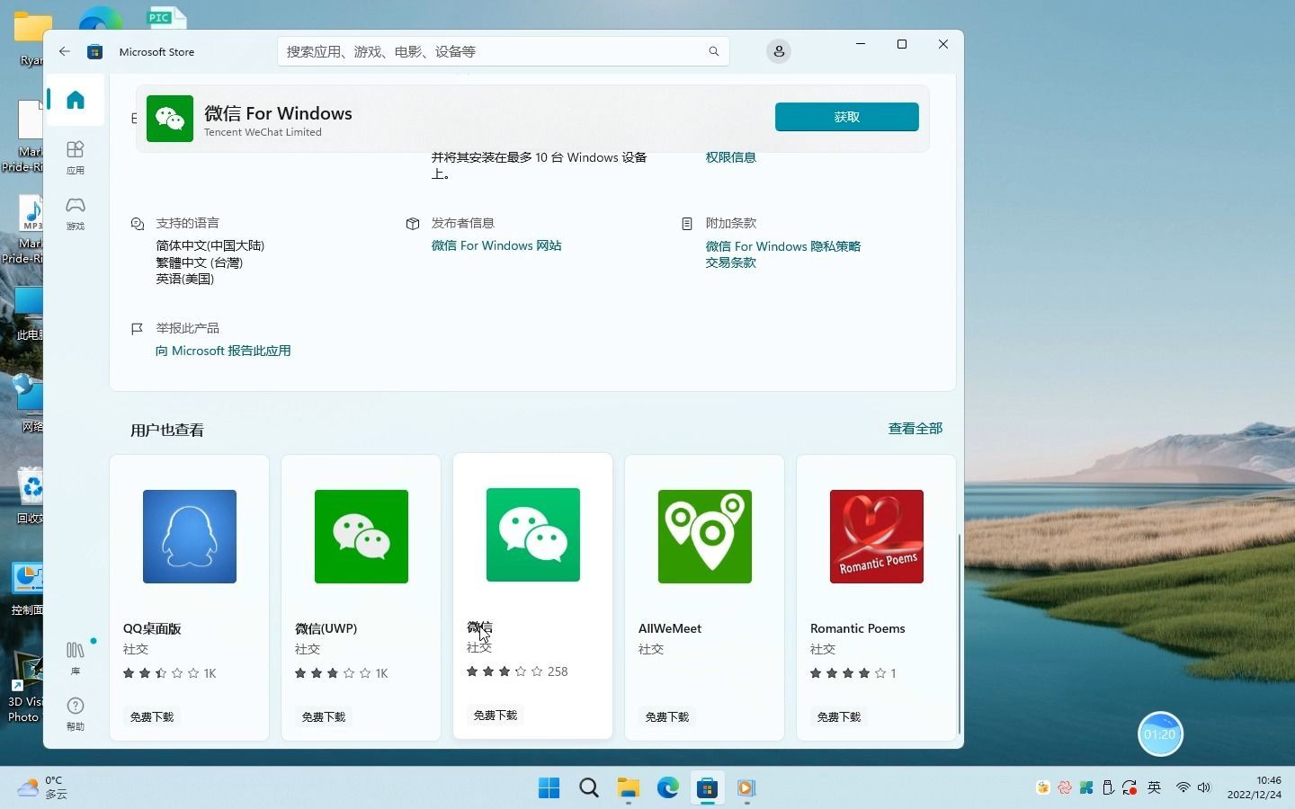
Task: Click the PIC file icon on the desktop
Action: 167,17
